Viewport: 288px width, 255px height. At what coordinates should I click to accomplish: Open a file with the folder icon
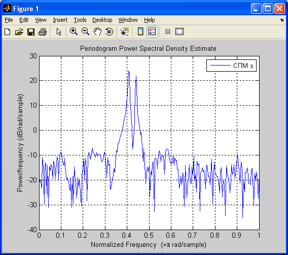pyautogui.click(x=19, y=32)
